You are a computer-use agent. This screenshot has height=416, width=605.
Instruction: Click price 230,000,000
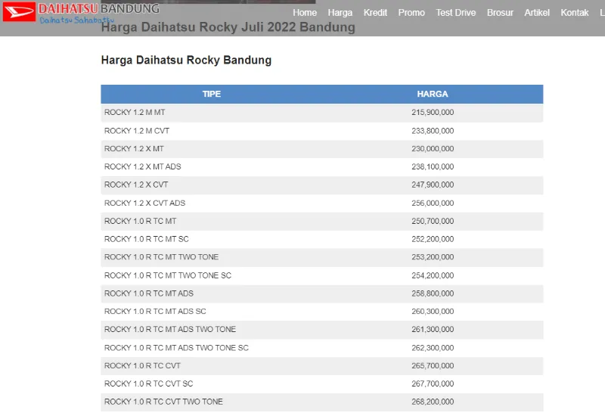coord(433,149)
